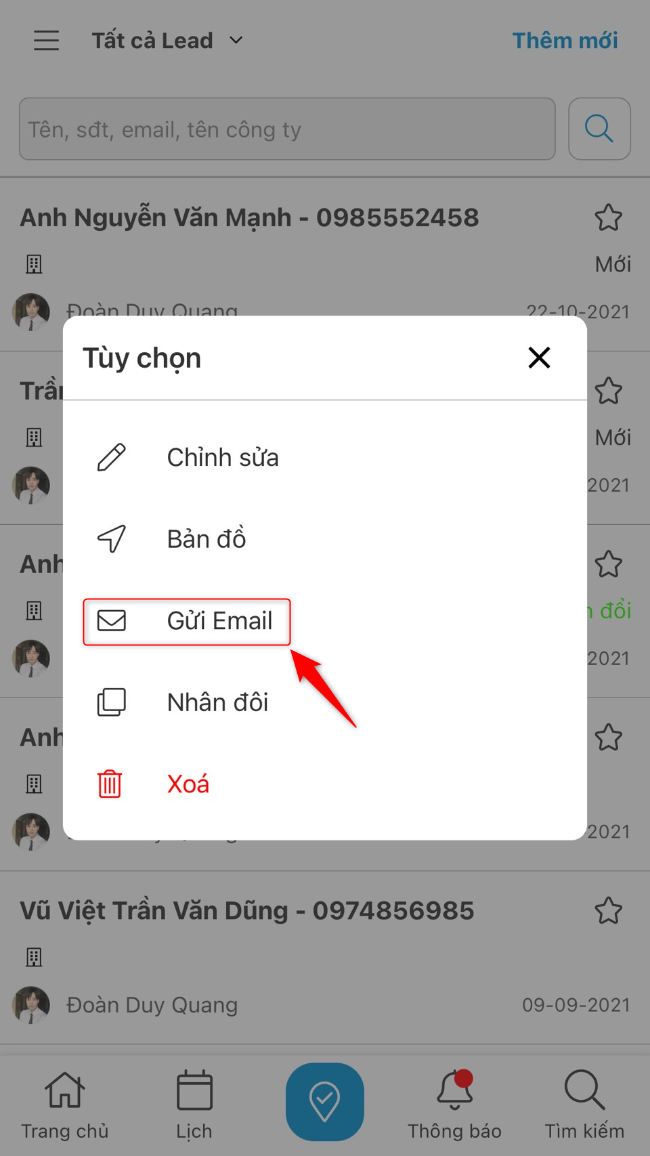Tap the Thêm mới button
The height and width of the screenshot is (1156, 650).
pos(565,41)
